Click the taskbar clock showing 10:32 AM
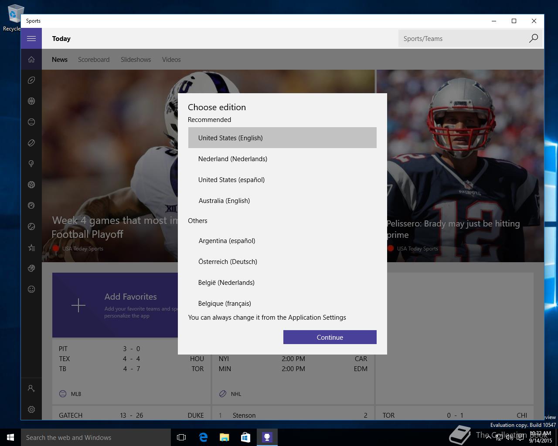The height and width of the screenshot is (446, 558). [540, 437]
